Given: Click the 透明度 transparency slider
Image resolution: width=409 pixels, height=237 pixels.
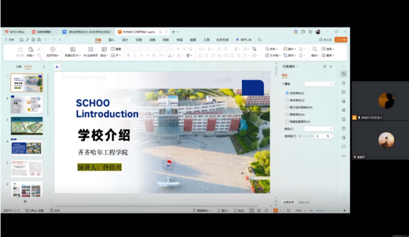Looking at the screenshot, I should [306, 136].
